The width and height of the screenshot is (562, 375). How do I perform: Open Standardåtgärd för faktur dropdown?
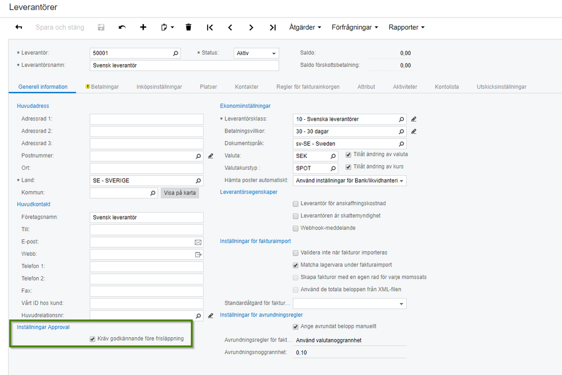pos(350,304)
